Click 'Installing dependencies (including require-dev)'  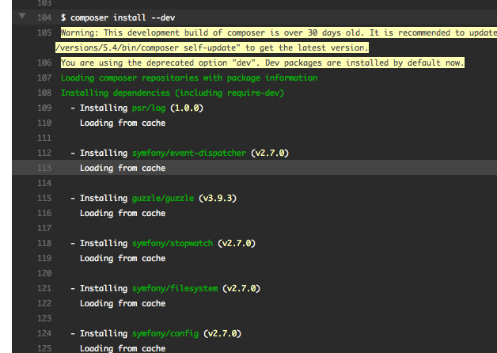[172, 93]
